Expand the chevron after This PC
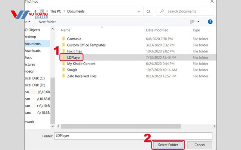241x150 pixels. pyautogui.click(x=64, y=11)
